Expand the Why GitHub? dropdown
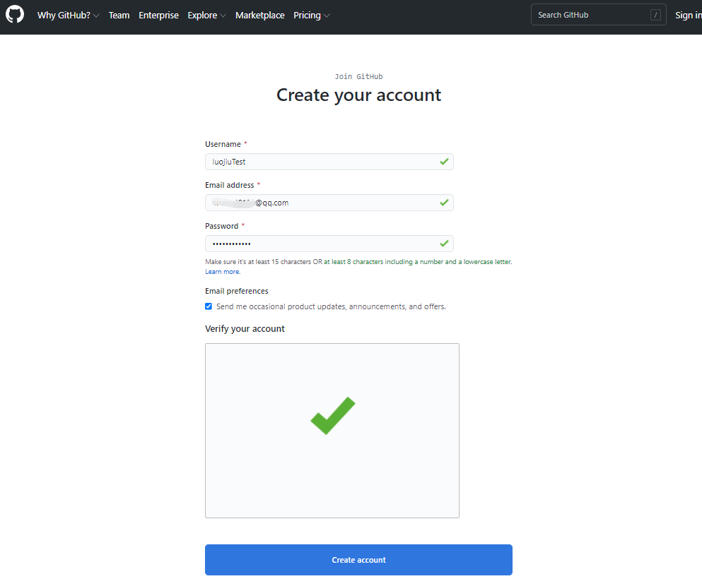This screenshot has height=586, width=702. [x=68, y=15]
